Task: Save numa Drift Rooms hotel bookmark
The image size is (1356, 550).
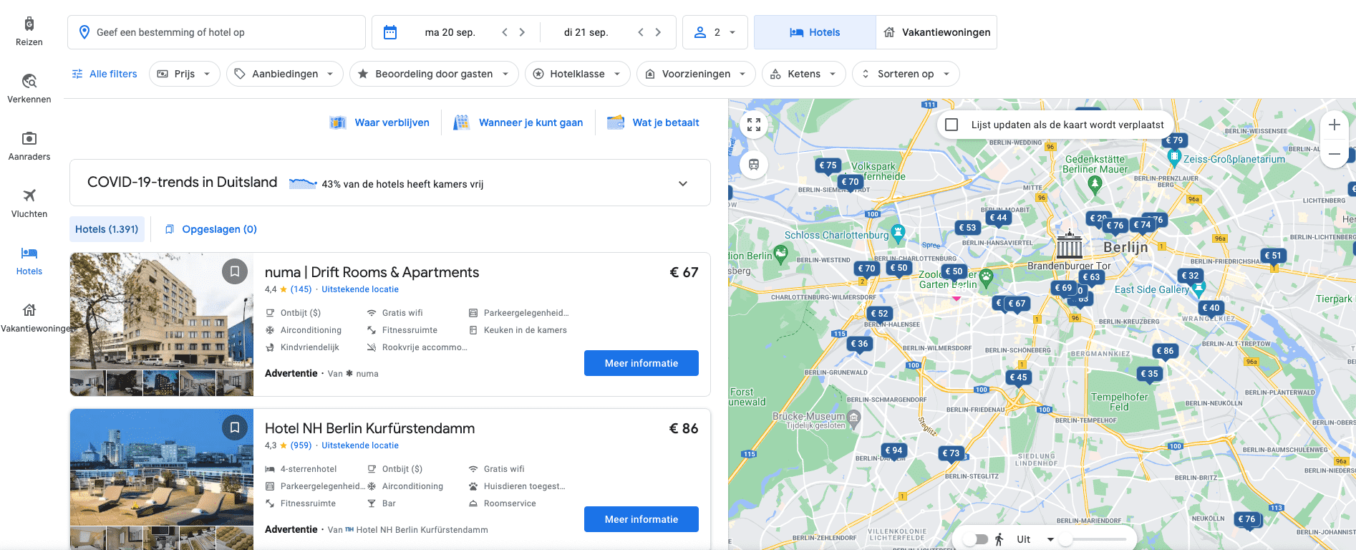Action: click(235, 271)
